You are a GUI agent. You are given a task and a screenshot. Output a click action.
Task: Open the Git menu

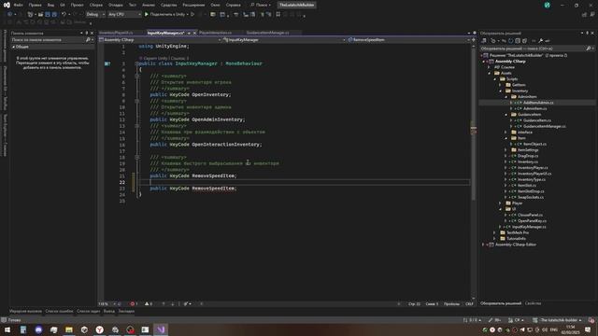coord(63,5)
